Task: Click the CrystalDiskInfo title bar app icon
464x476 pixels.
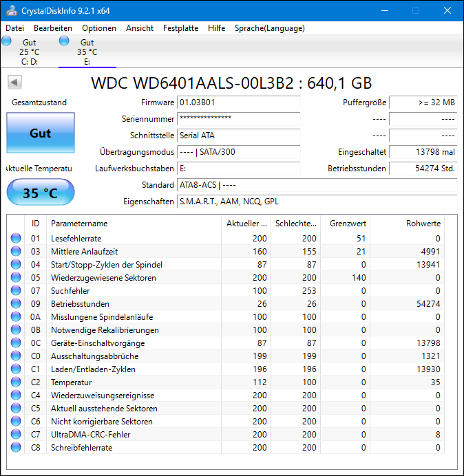Action: [12, 10]
